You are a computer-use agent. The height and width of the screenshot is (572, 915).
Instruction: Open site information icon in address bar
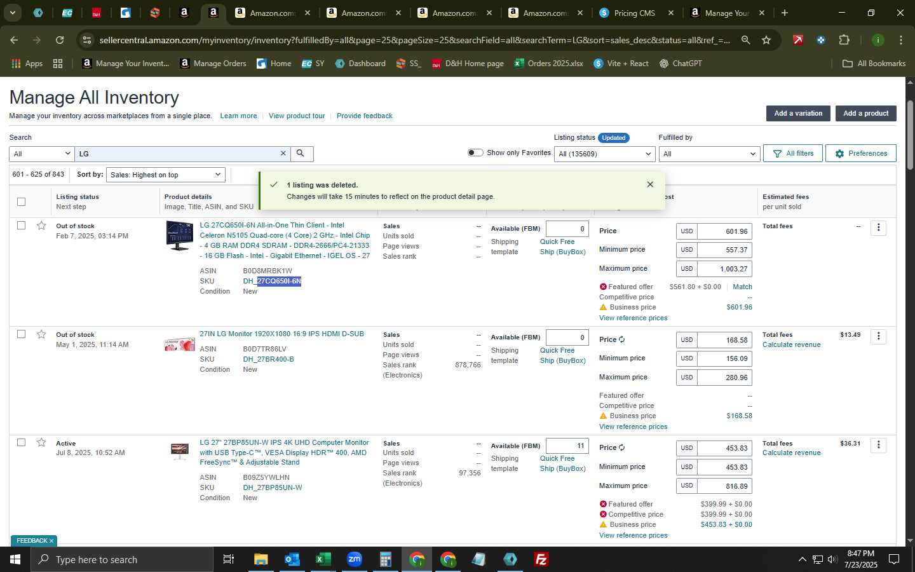point(87,40)
